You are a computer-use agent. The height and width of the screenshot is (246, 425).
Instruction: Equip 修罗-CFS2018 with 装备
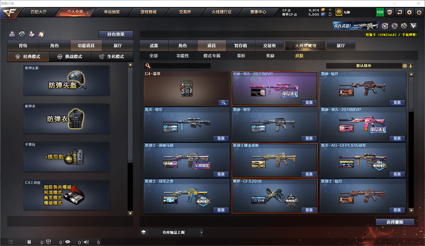(x=309, y=210)
